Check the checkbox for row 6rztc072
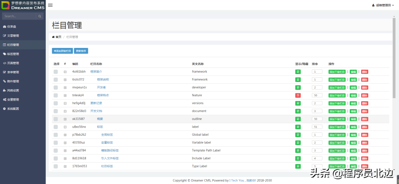 56,80
